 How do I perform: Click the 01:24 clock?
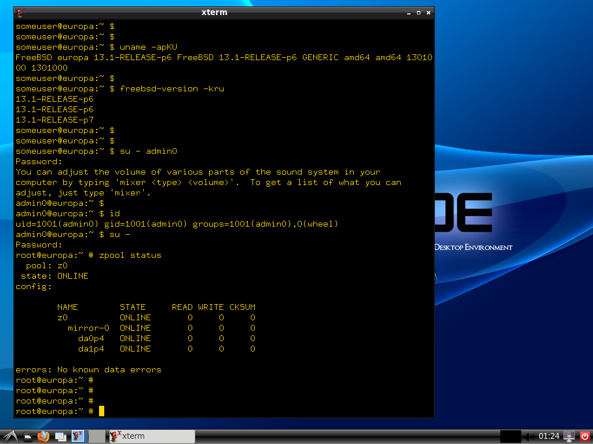pyautogui.click(x=549, y=436)
